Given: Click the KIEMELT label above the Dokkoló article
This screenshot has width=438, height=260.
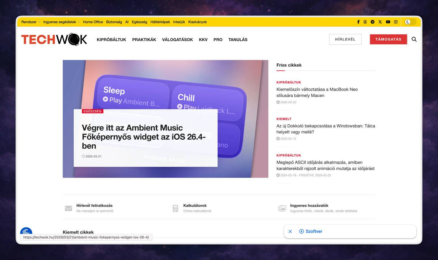Looking at the screenshot, I should [284, 119].
